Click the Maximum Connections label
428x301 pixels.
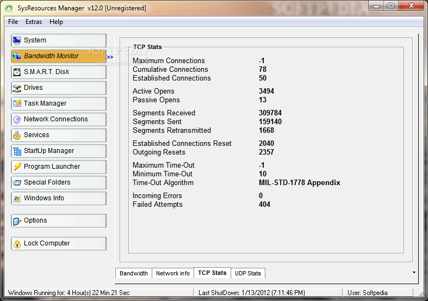(x=169, y=60)
